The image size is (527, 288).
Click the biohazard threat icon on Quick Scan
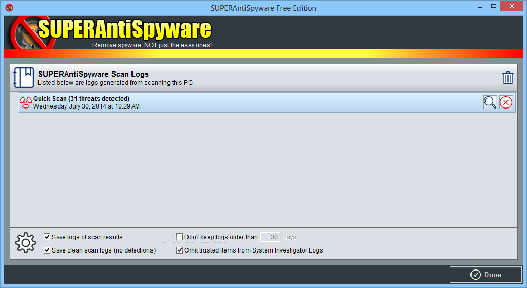(x=26, y=102)
